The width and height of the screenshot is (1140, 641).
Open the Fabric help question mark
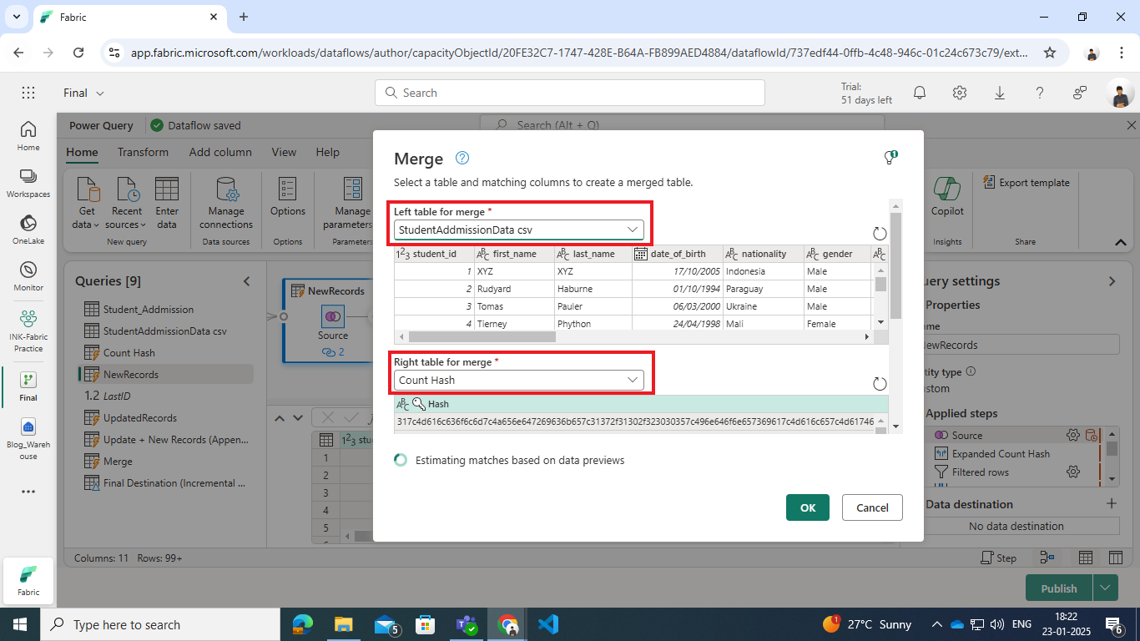click(x=1040, y=93)
